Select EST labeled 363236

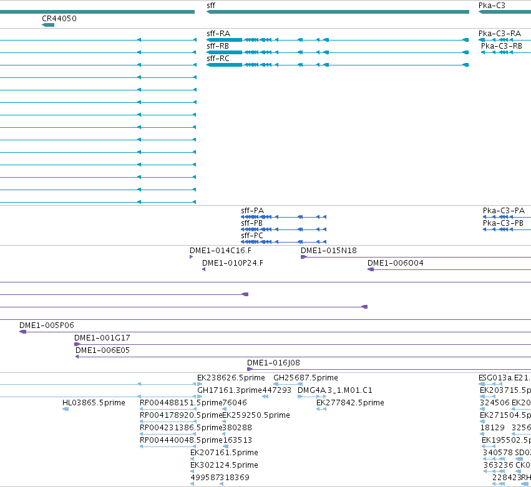(494, 472)
